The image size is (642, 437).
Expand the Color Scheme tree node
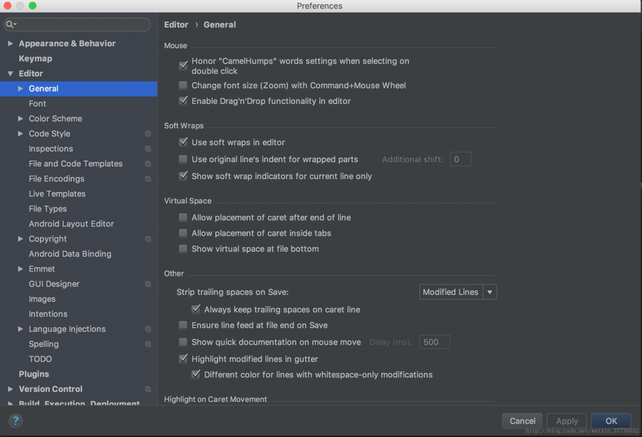tap(21, 118)
